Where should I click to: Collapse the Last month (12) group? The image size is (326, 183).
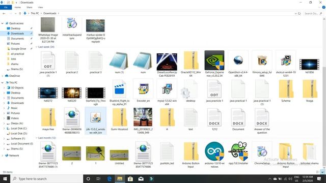point(37,138)
